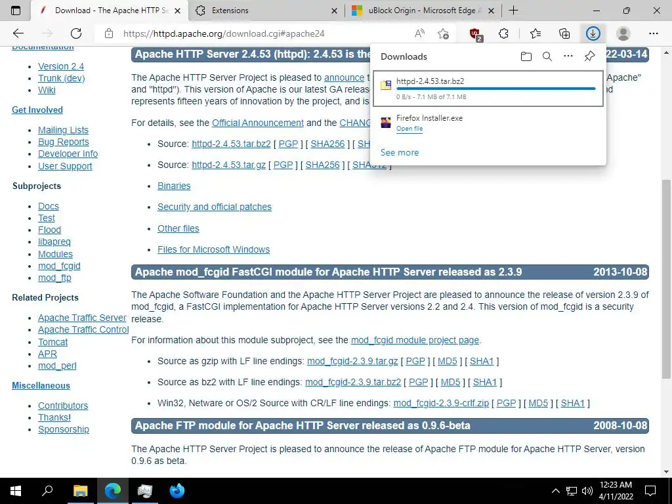
Task: Switch to the uBlock Origin tab
Action: point(423,10)
